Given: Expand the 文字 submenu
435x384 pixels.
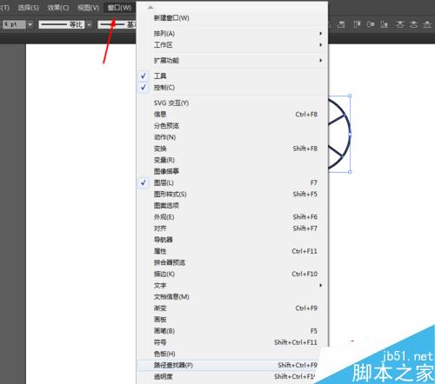Looking at the screenshot, I should [232, 285].
